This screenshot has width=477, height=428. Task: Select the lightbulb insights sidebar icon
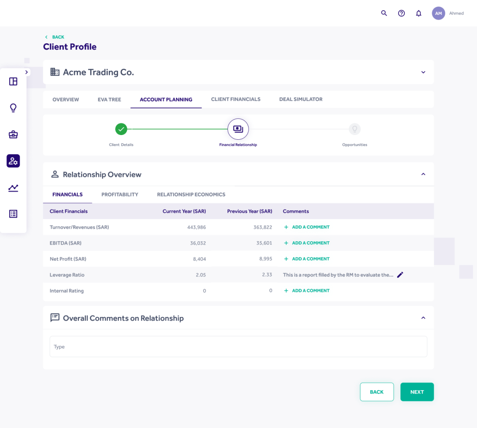tap(13, 108)
